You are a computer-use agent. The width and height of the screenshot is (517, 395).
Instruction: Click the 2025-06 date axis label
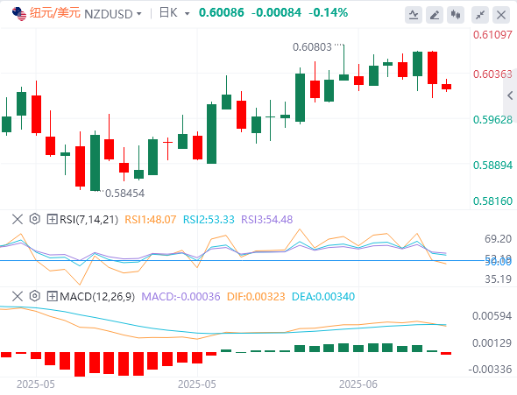(358, 384)
